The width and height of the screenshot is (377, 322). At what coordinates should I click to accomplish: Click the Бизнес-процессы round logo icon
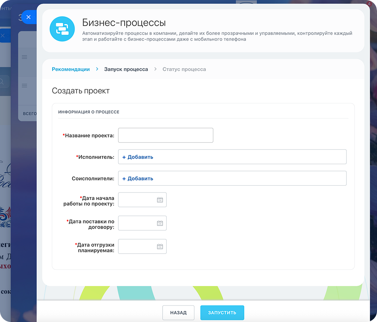coord(62,29)
